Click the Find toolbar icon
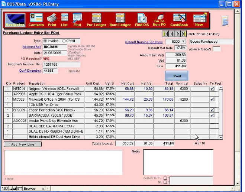 pyautogui.click(x=77, y=20)
